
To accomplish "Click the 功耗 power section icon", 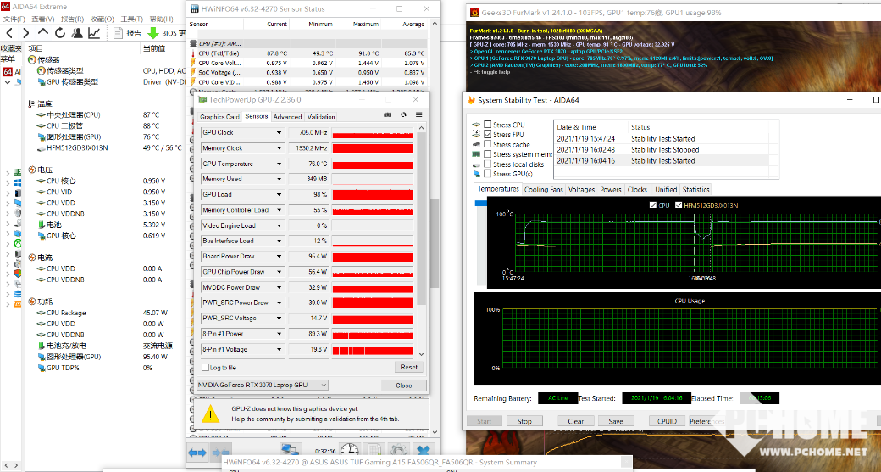I will [32, 302].
